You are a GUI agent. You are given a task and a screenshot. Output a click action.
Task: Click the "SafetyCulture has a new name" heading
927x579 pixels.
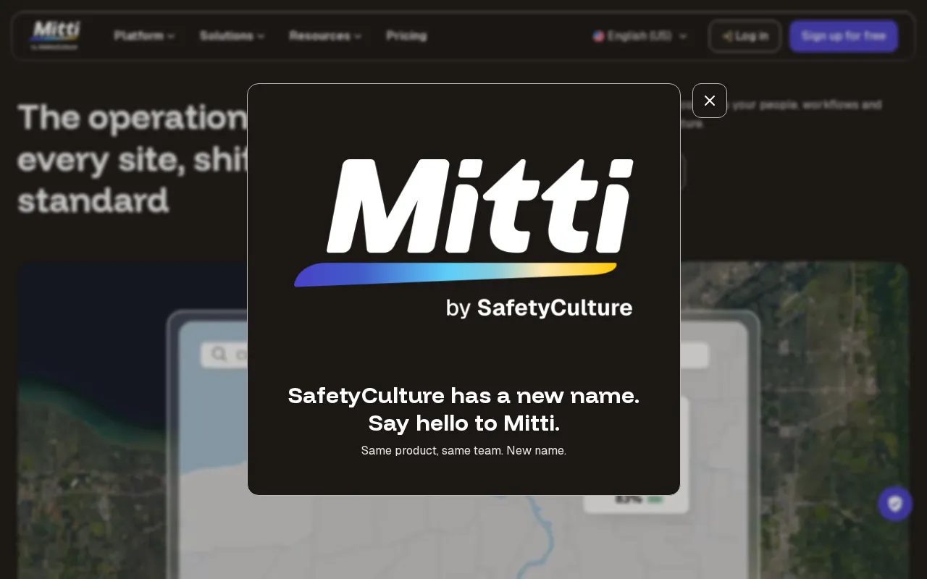tap(463, 410)
